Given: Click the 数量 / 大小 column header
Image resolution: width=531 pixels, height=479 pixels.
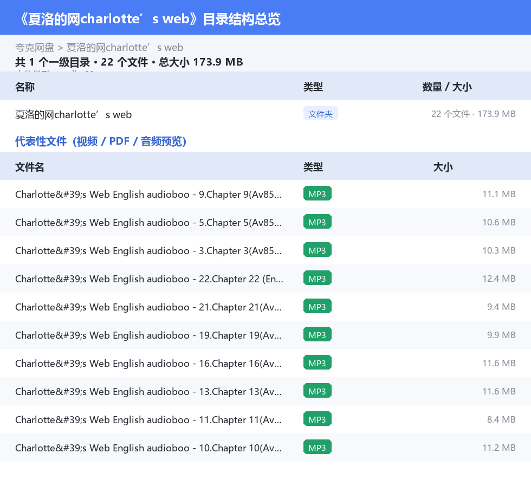Looking at the screenshot, I should 446,87.
